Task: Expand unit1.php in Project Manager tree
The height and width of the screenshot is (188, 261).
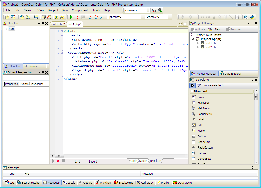Action: 198,43
